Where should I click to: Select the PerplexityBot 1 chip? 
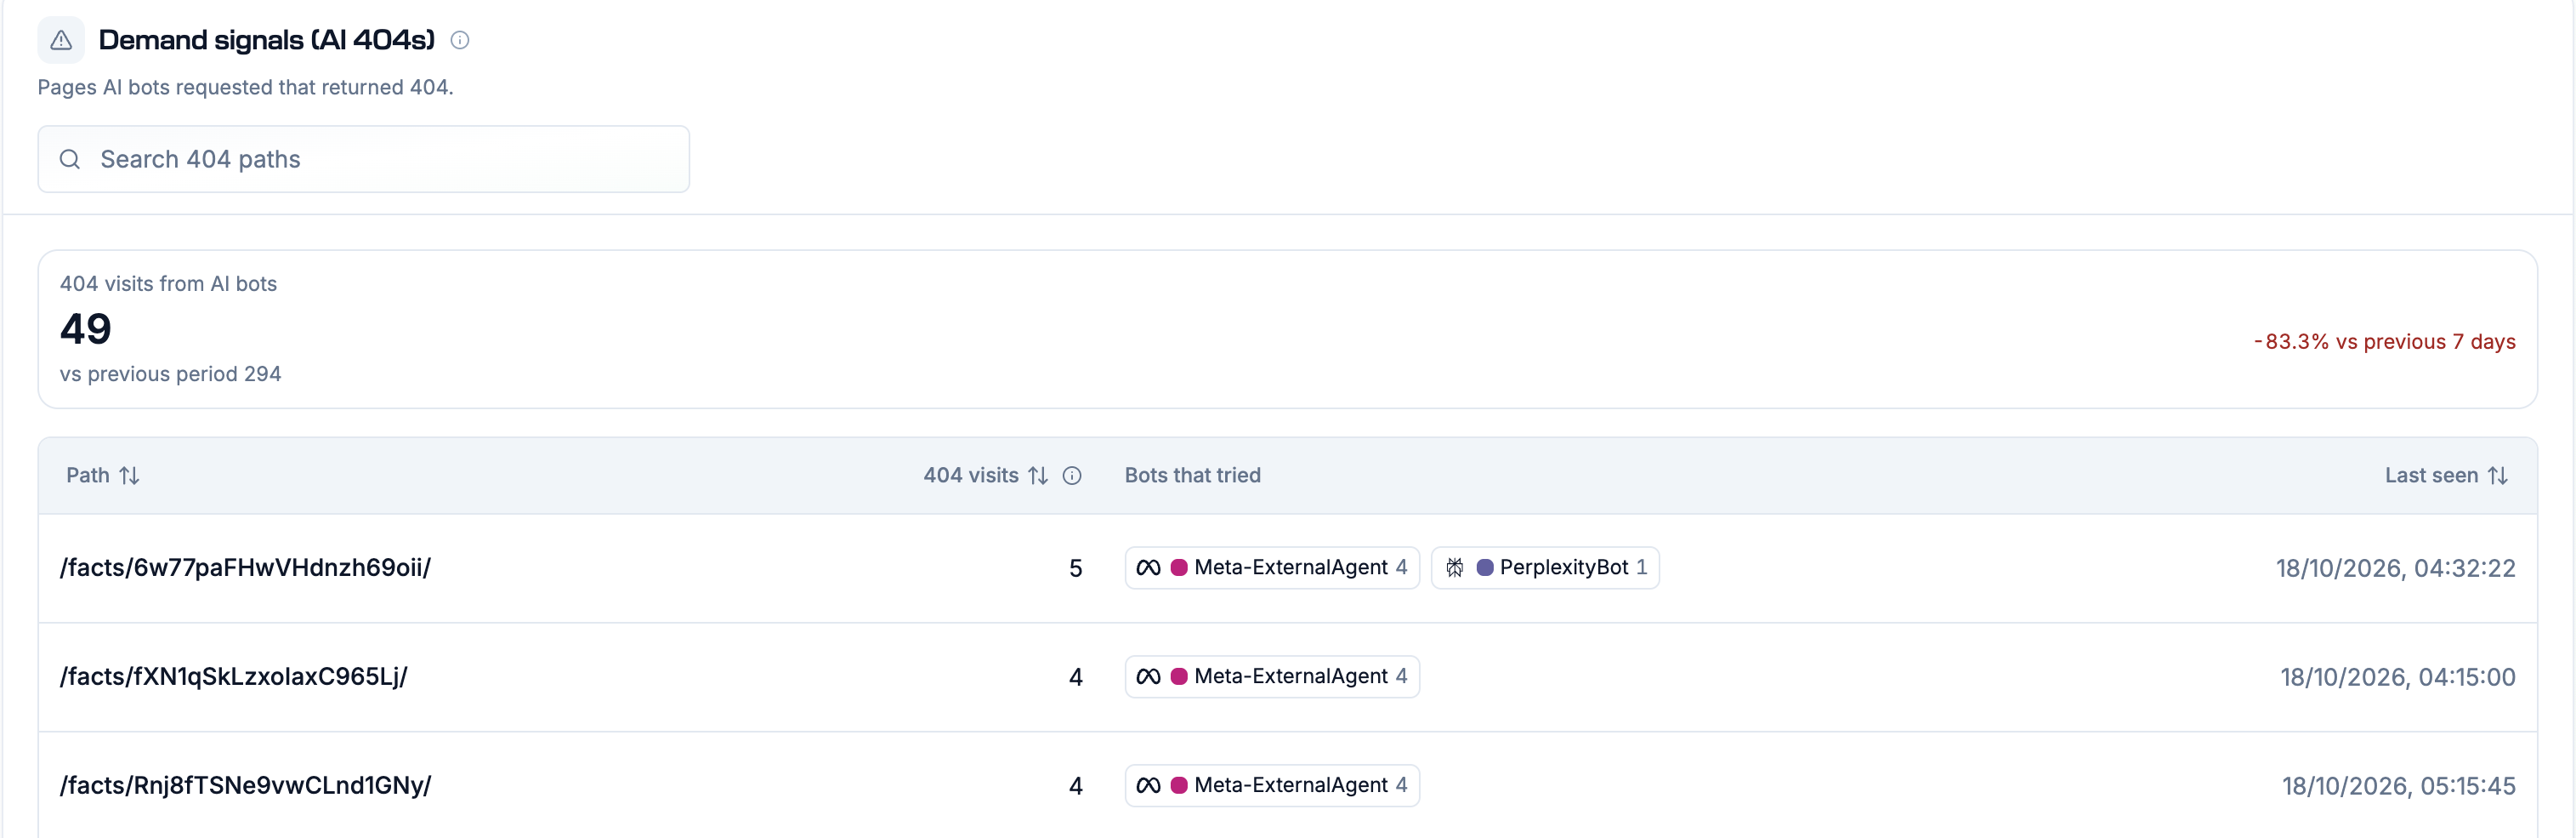(x=1545, y=567)
